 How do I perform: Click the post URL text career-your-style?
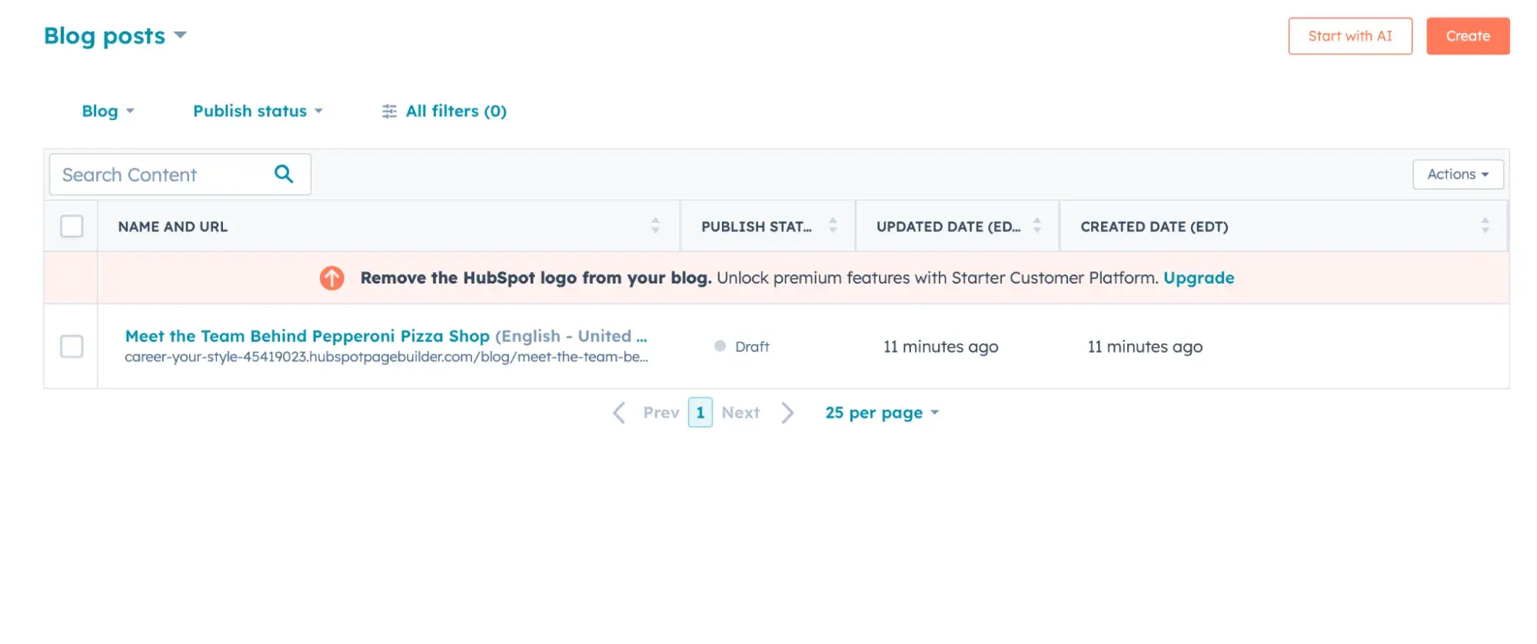[x=386, y=357]
